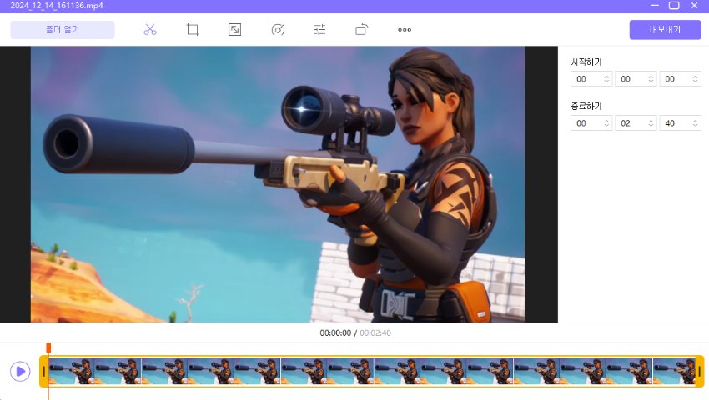This screenshot has width=709, height=400.
Task: Click the video preview image
Action: [278, 184]
